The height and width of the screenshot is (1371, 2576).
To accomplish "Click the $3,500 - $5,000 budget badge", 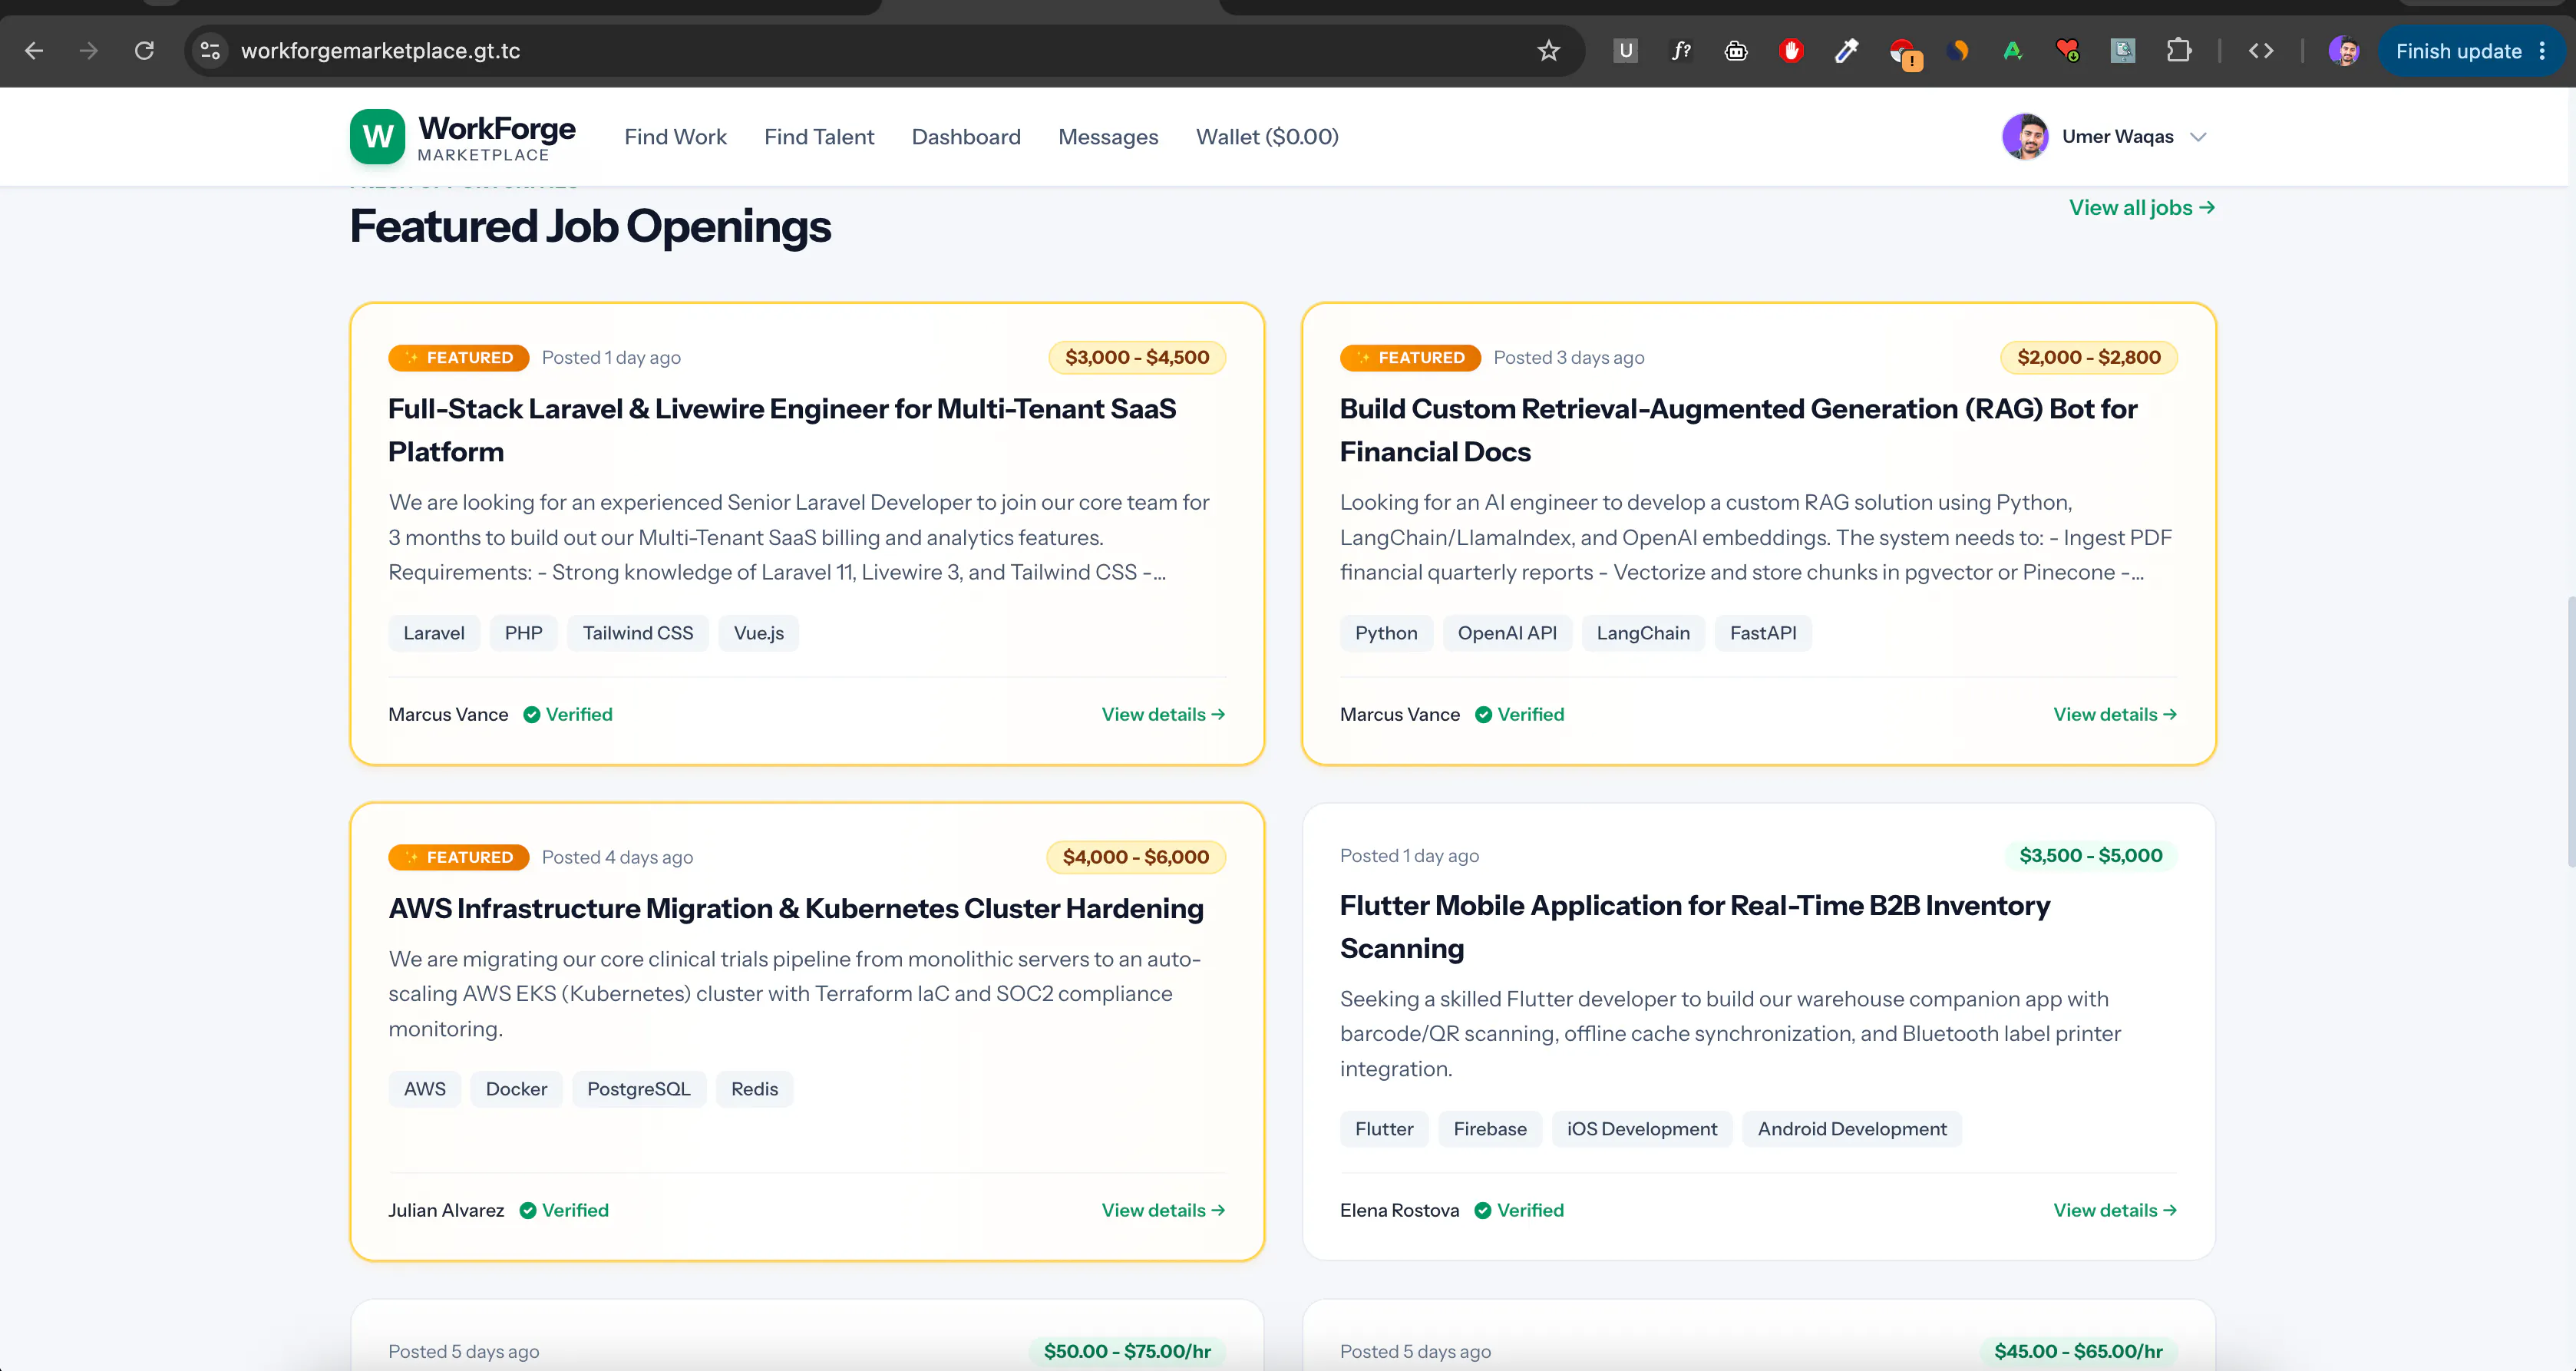I will [x=2091, y=855].
